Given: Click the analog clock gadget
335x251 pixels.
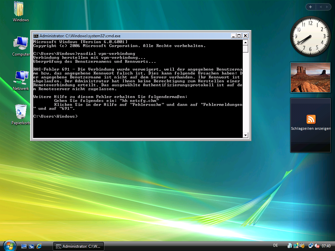Looking at the screenshot, I should pos(310,36).
